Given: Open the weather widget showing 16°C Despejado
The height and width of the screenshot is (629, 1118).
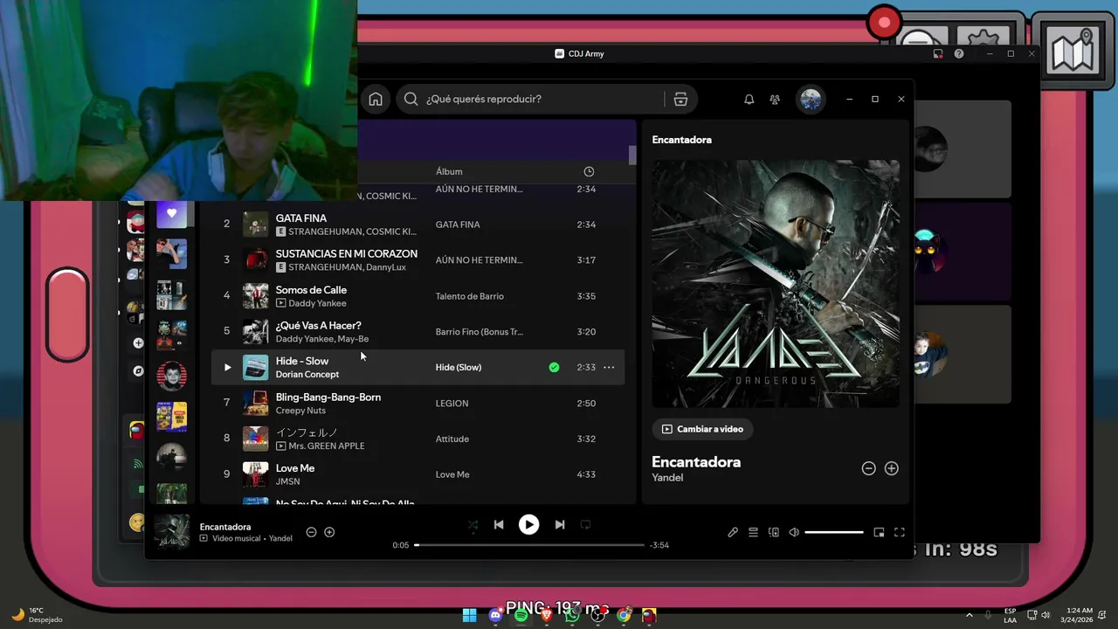Looking at the screenshot, I should pyautogui.click(x=36, y=615).
